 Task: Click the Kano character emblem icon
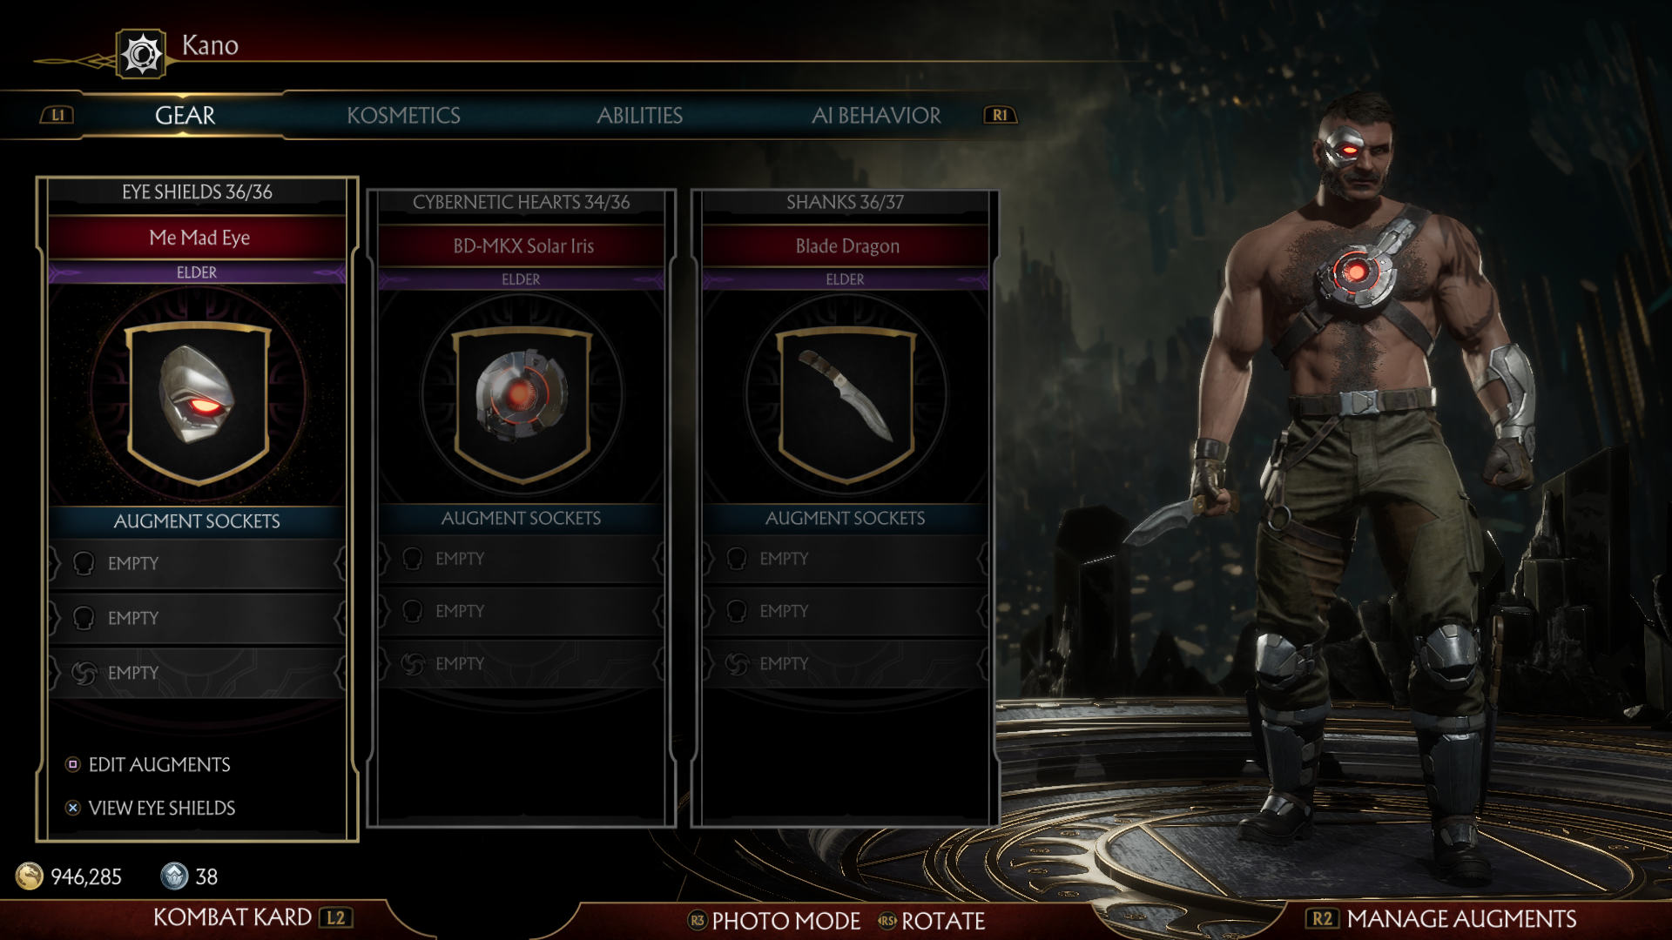pyautogui.click(x=141, y=55)
